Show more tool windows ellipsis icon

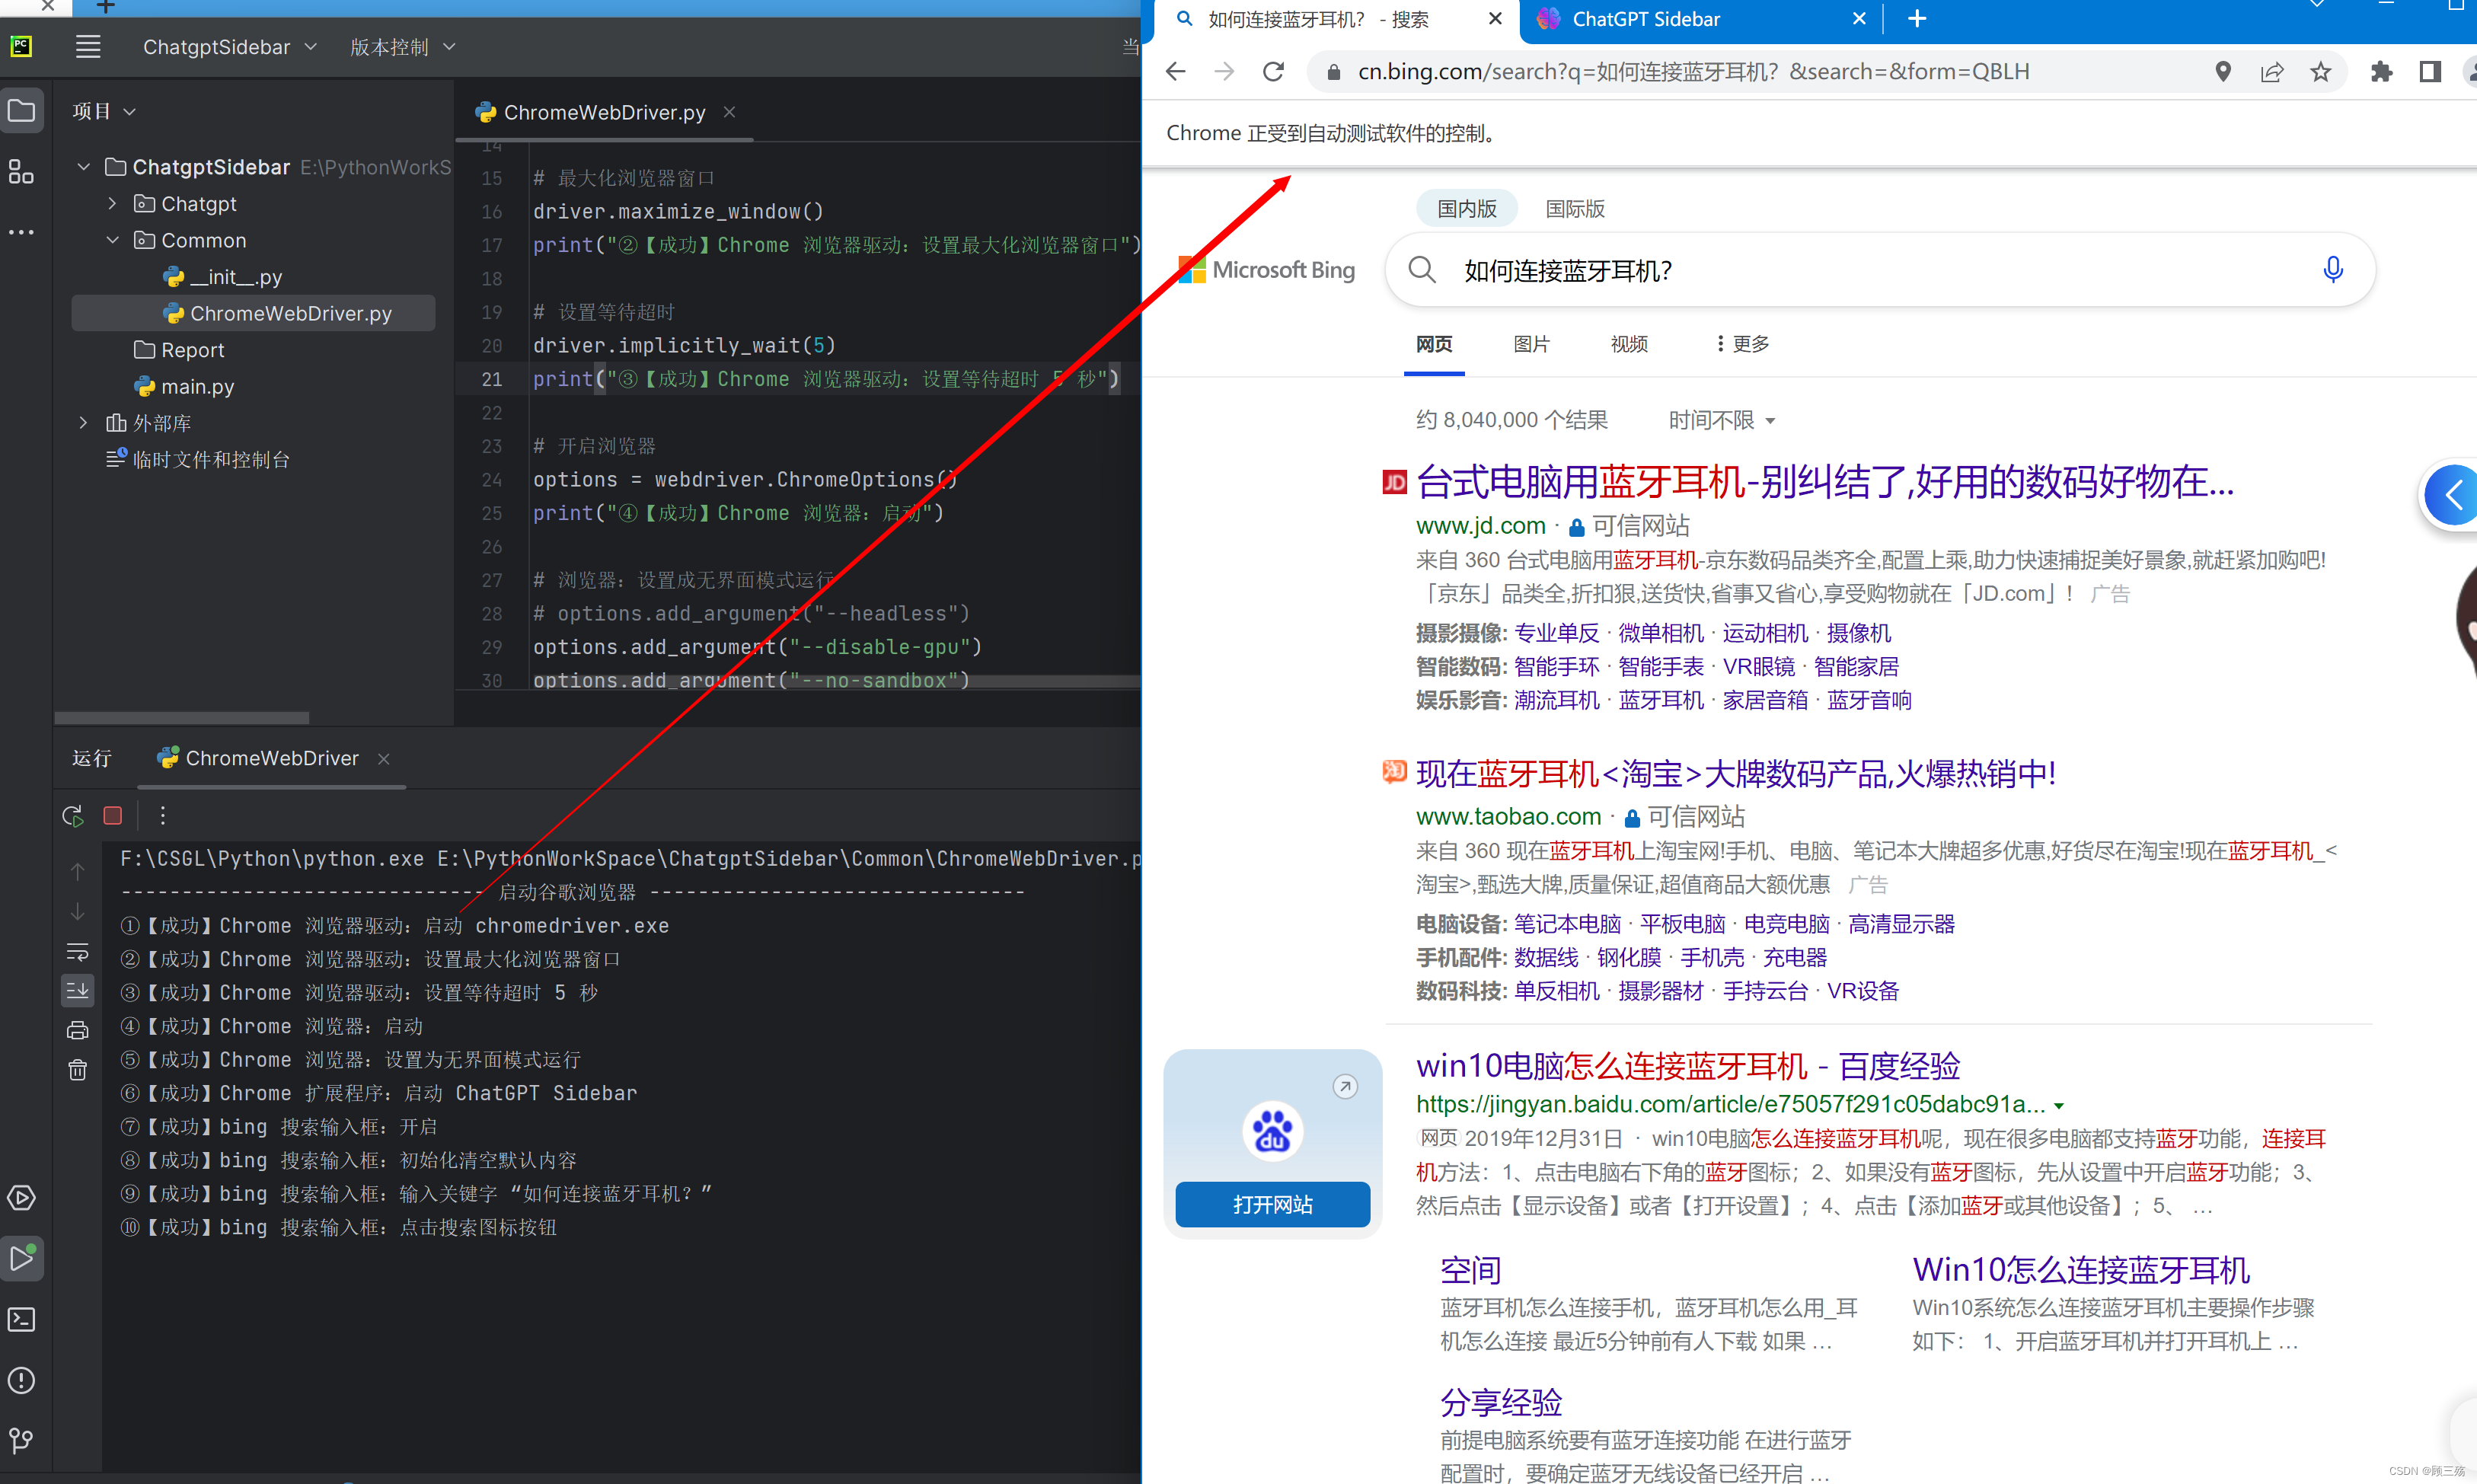click(x=21, y=232)
